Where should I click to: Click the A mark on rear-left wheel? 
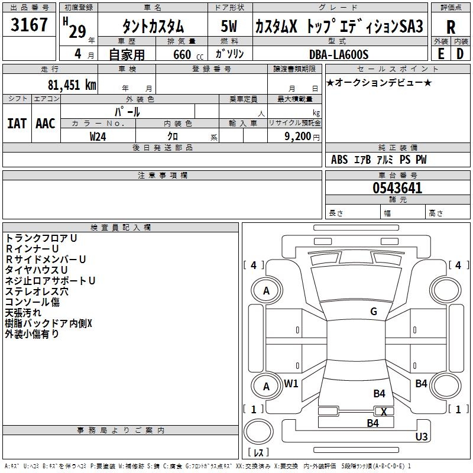[266, 386]
